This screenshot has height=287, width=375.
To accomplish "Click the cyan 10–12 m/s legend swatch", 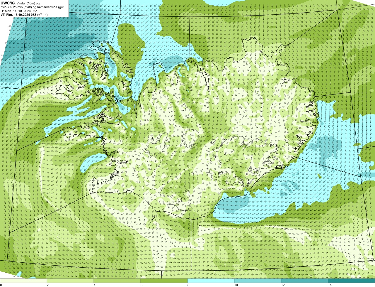I will [x=258, y=281].
